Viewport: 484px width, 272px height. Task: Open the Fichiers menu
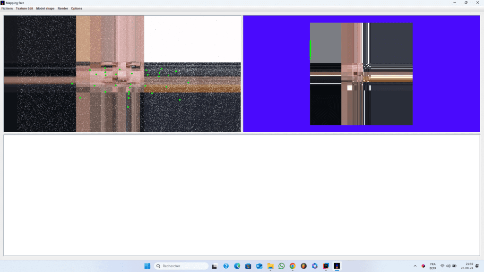7,8
